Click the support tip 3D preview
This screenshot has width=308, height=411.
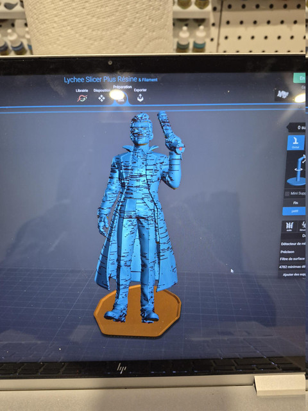pyautogui.click(x=296, y=170)
